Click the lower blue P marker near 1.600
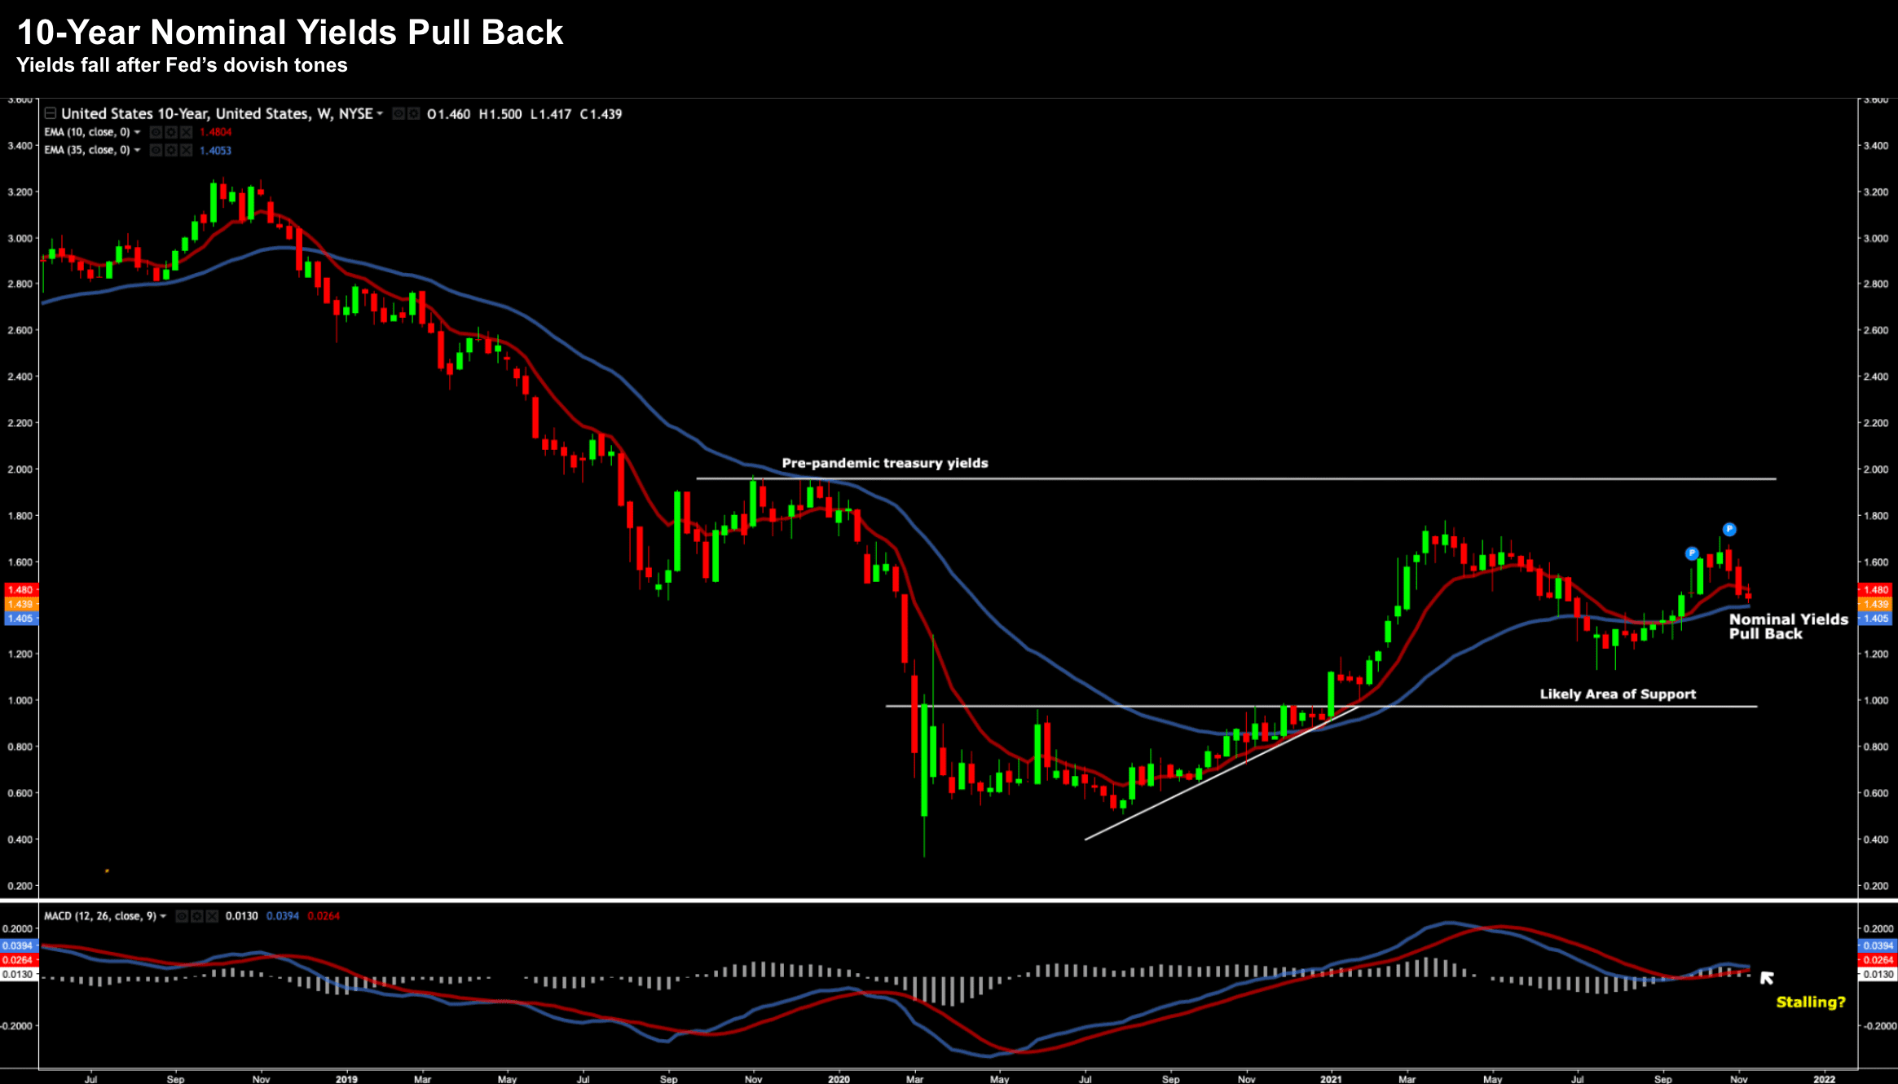The height and width of the screenshot is (1084, 1898). tap(1691, 553)
